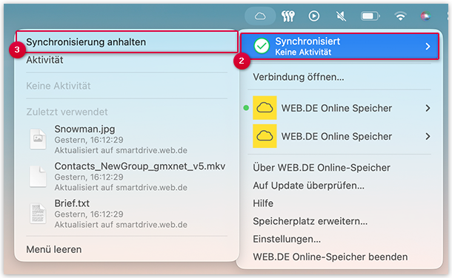This screenshot has width=452, height=278.
Task: Click the Synchronisiert status label
Action: tap(308, 41)
